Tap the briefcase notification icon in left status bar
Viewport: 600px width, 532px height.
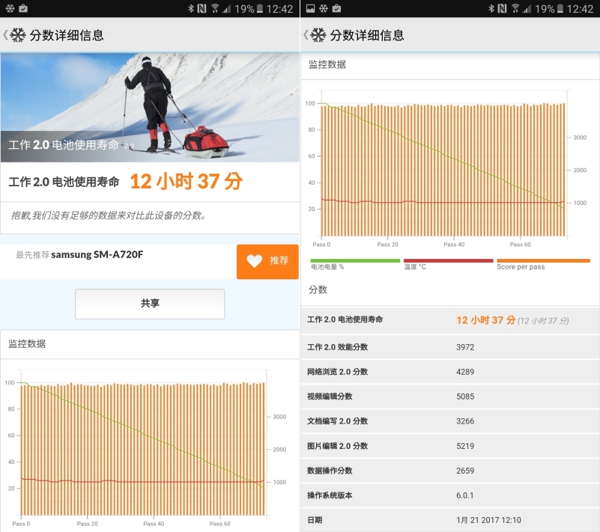[x=23, y=8]
